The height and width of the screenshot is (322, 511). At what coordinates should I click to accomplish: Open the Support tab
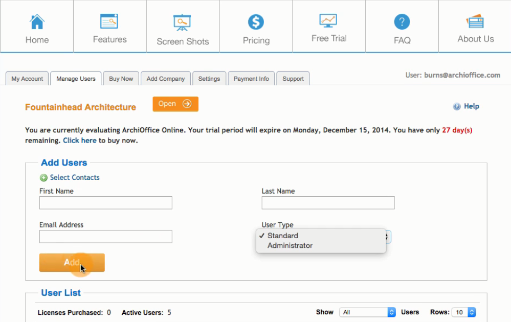tap(293, 79)
